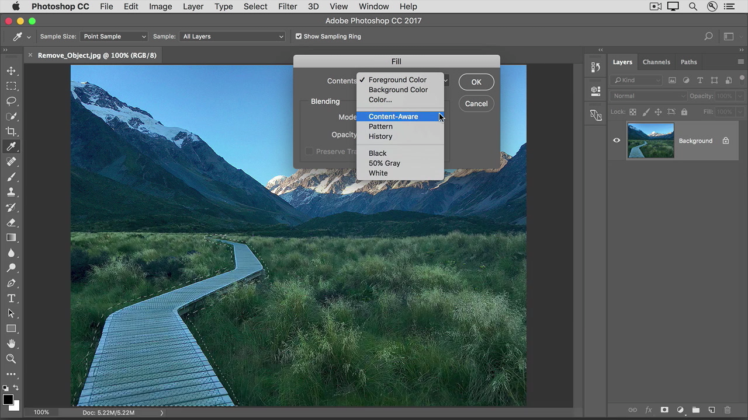Select the Crop tool
This screenshot has height=420, width=748.
11,131
